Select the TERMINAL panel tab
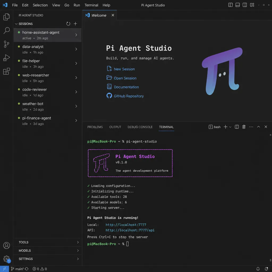The image size is (272, 272). (x=166, y=127)
